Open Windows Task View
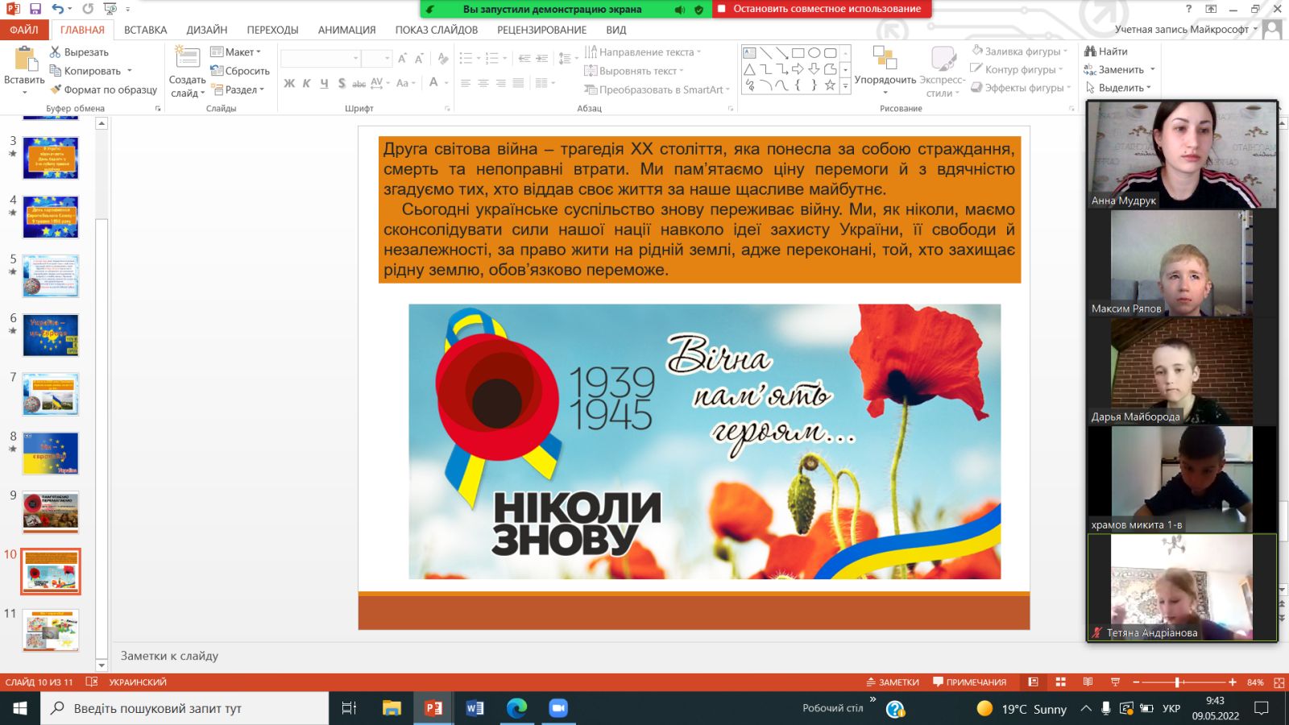 (350, 708)
